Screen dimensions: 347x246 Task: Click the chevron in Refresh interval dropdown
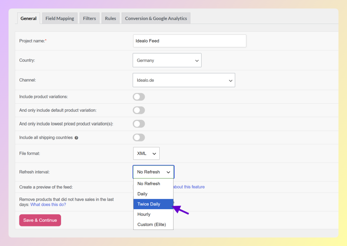[168, 172]
